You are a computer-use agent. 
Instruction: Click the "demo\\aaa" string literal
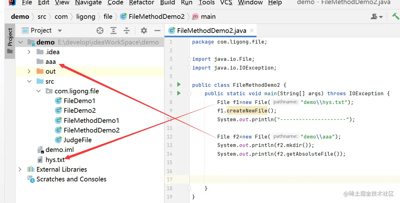(x=318, y=137)
